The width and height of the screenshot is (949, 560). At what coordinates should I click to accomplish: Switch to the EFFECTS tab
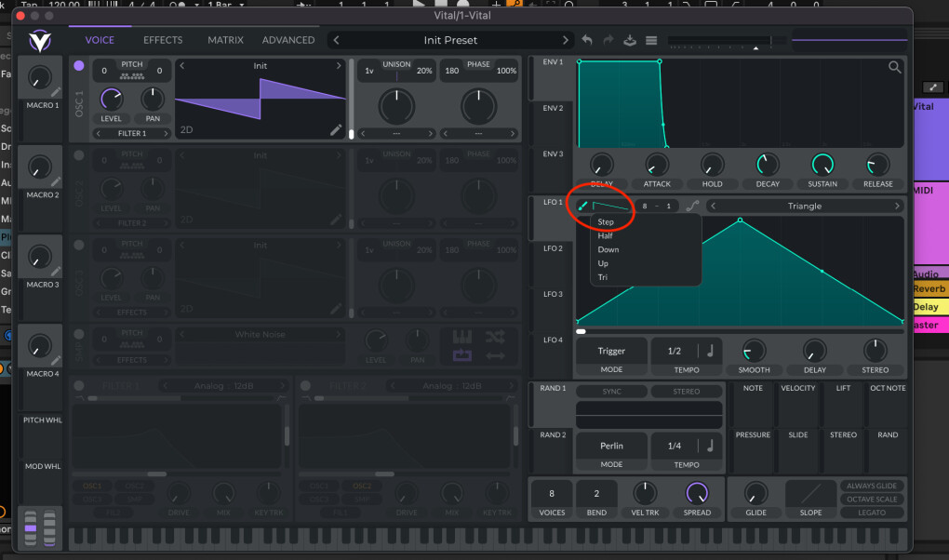click(163, 40)
